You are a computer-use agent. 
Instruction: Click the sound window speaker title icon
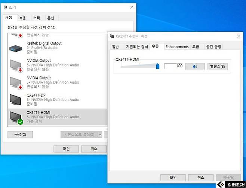pos(5,7)
